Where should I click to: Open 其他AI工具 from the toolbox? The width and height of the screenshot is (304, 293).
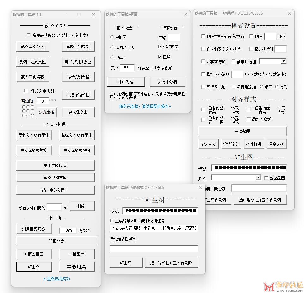pyautogui.click(x=76, y=267)
